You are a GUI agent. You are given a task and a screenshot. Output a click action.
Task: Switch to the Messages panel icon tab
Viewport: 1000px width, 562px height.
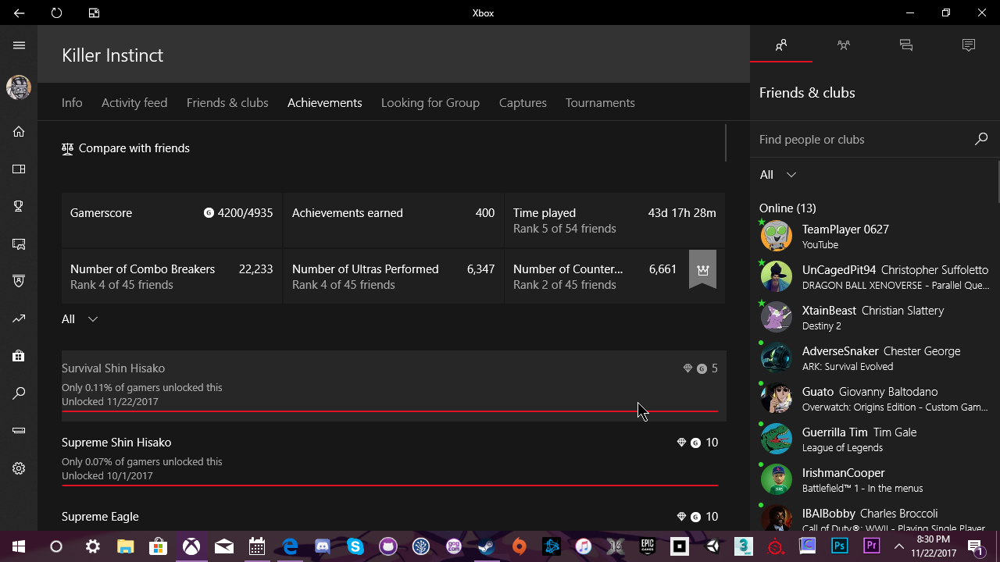coord(906,45)
